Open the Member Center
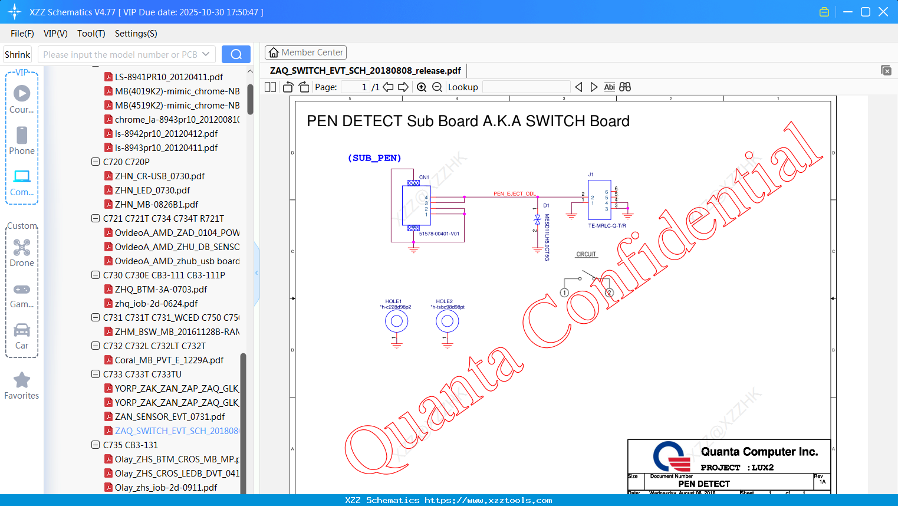 point(305,52)
